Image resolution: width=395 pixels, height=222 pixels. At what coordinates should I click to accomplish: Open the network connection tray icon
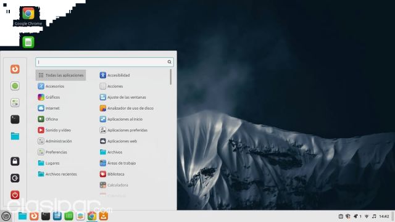367,216
